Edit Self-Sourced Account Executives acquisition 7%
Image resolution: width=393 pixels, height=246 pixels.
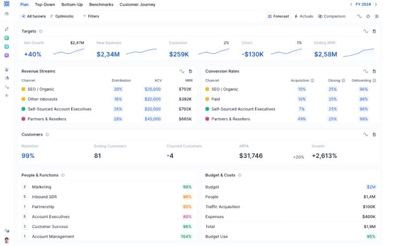[x=302, y=109]
